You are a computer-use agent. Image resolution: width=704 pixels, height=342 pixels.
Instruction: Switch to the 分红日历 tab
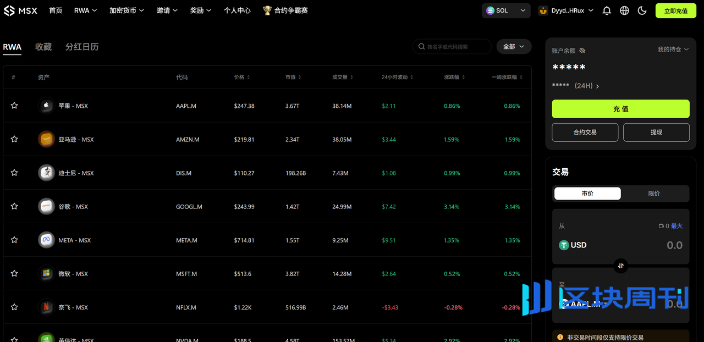[x=82, y=47]
